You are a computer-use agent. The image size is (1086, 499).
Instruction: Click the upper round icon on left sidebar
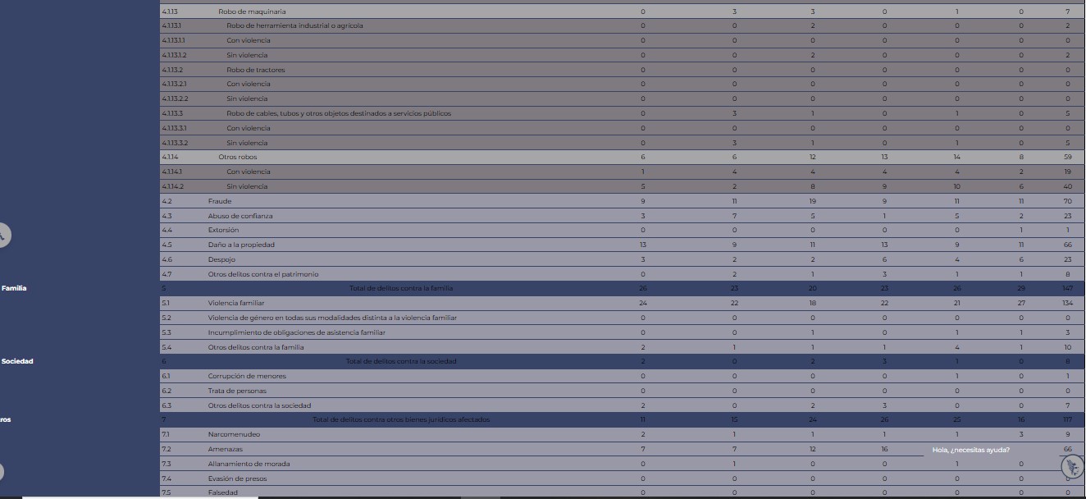[2, 236]
